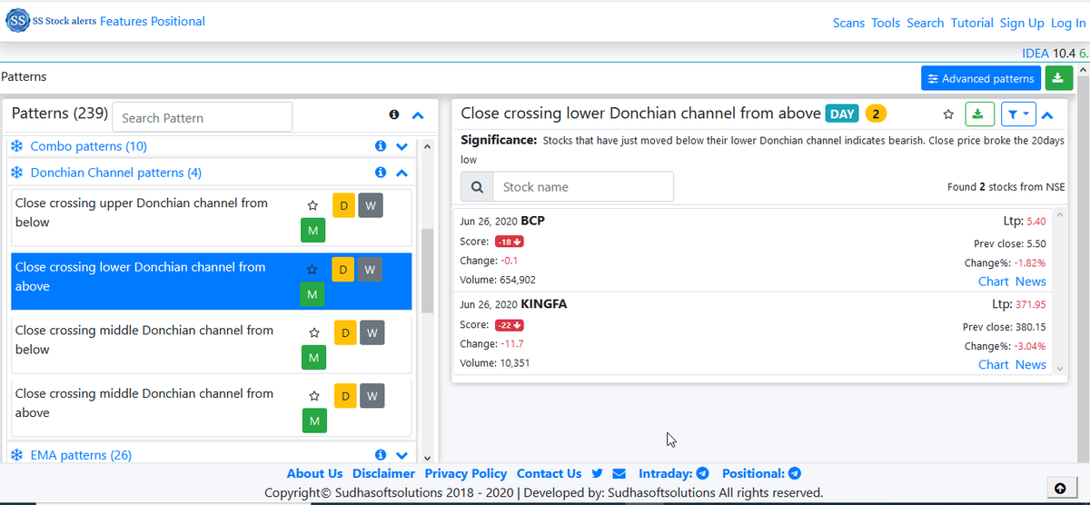This screenshot has height=505, width=1090.
Task: Open Positional Telegram channel icon
Action: pos(795,473)
